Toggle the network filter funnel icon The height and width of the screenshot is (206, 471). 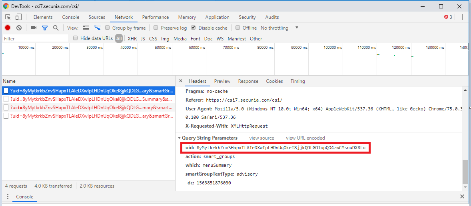[45, 28]
